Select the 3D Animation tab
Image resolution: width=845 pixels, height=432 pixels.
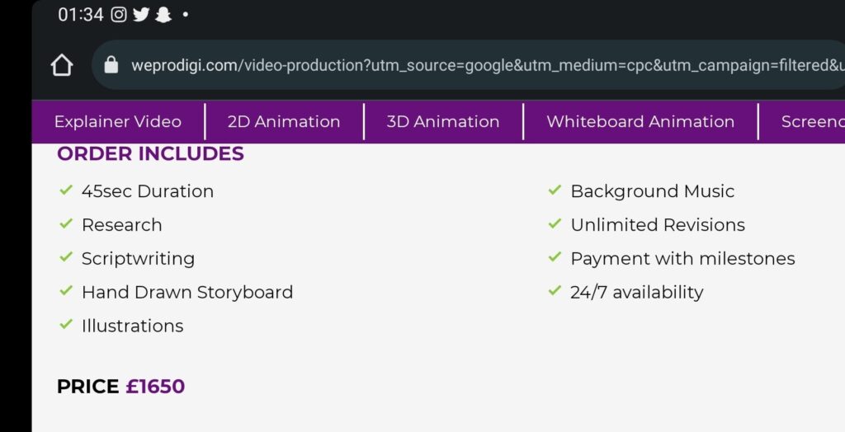point(443,122)
